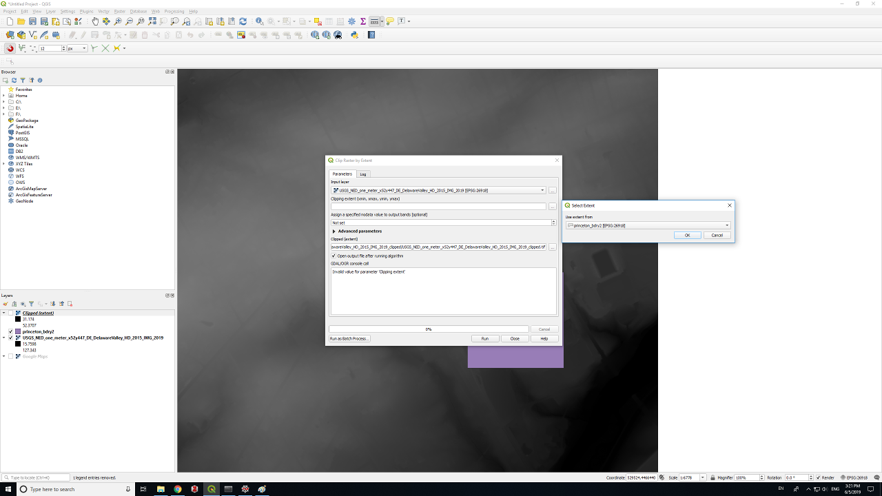Toggle the snapping magnet icon
Viewport: 882px width, 496px height.
coord(10,48)
